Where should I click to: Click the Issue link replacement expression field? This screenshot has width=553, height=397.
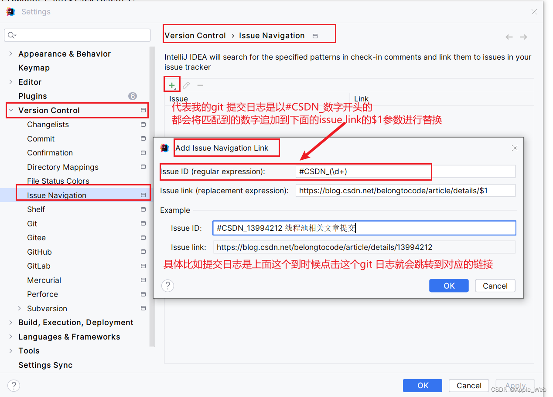406,190
